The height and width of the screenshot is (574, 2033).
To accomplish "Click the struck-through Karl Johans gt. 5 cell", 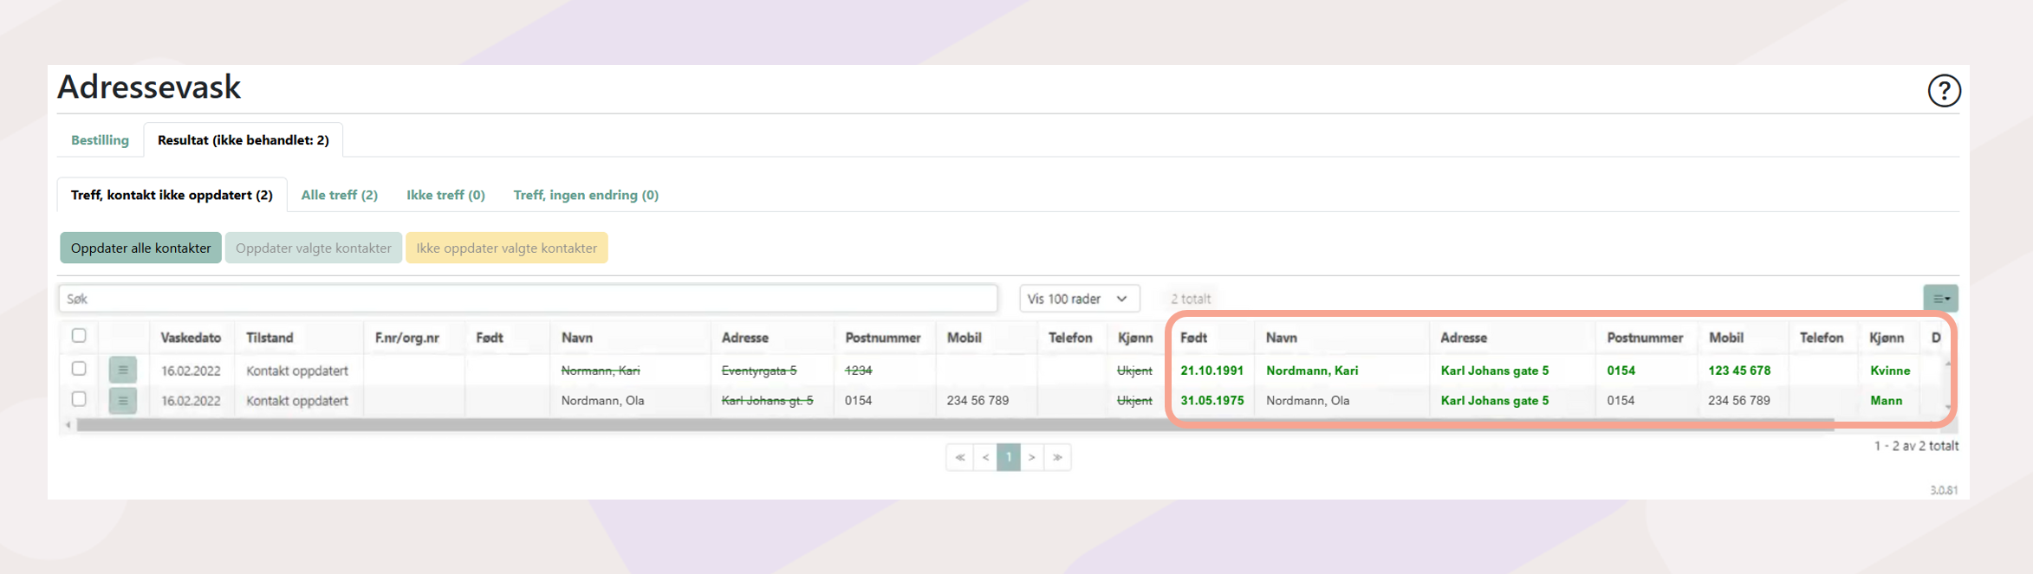I will point(768,401).
